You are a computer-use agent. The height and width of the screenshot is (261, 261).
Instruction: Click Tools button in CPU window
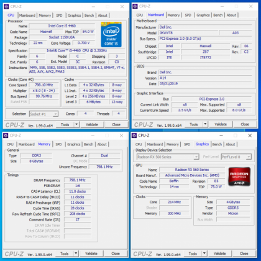(65, 125)
